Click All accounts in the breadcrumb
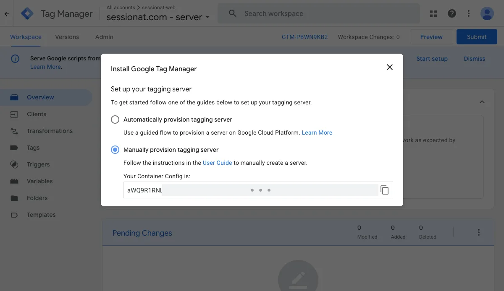The width and height of the screenshot is (504, 291). (x=121, y=8)
